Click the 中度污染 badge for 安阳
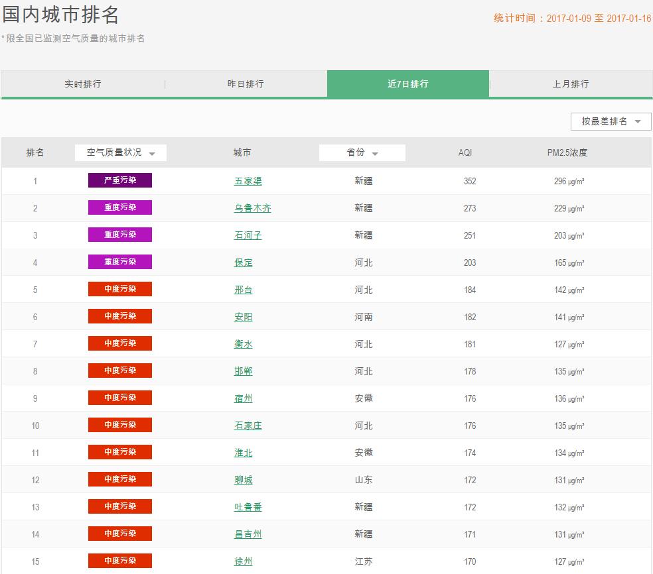The image size is (653, 574). [120, 316]
